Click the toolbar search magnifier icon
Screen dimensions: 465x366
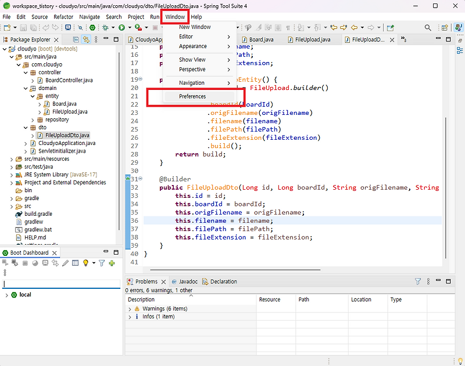[428, 27]
